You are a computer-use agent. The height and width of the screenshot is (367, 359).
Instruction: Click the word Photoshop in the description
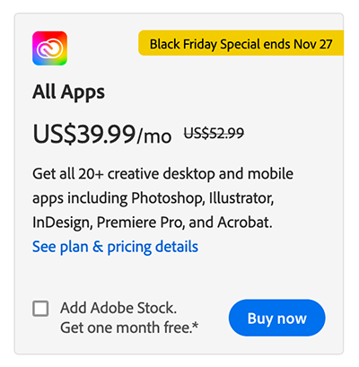[x=168, y=198]
